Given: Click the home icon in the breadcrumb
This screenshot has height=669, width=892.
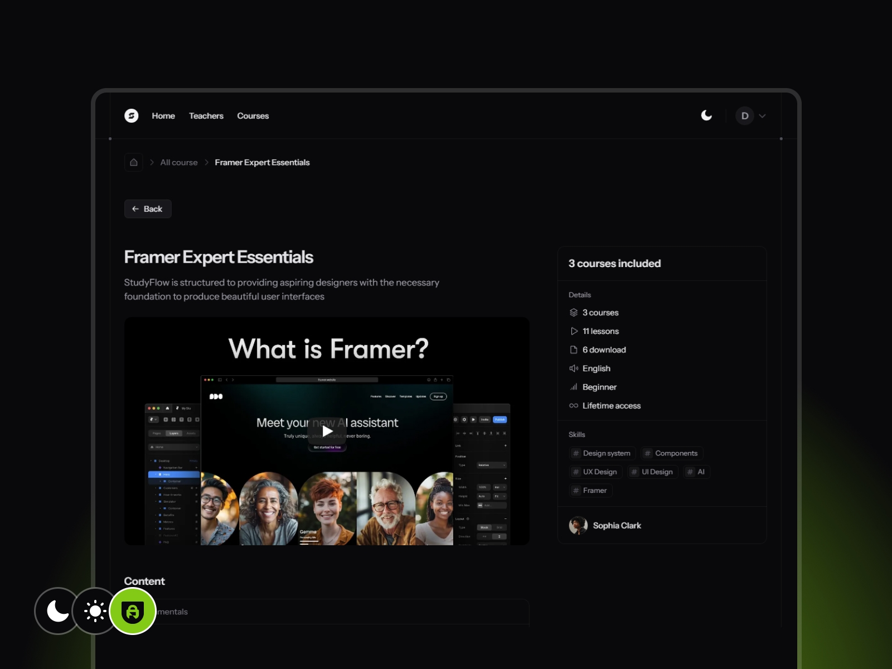Looking at the screenshot, I should tap(133, 162).
